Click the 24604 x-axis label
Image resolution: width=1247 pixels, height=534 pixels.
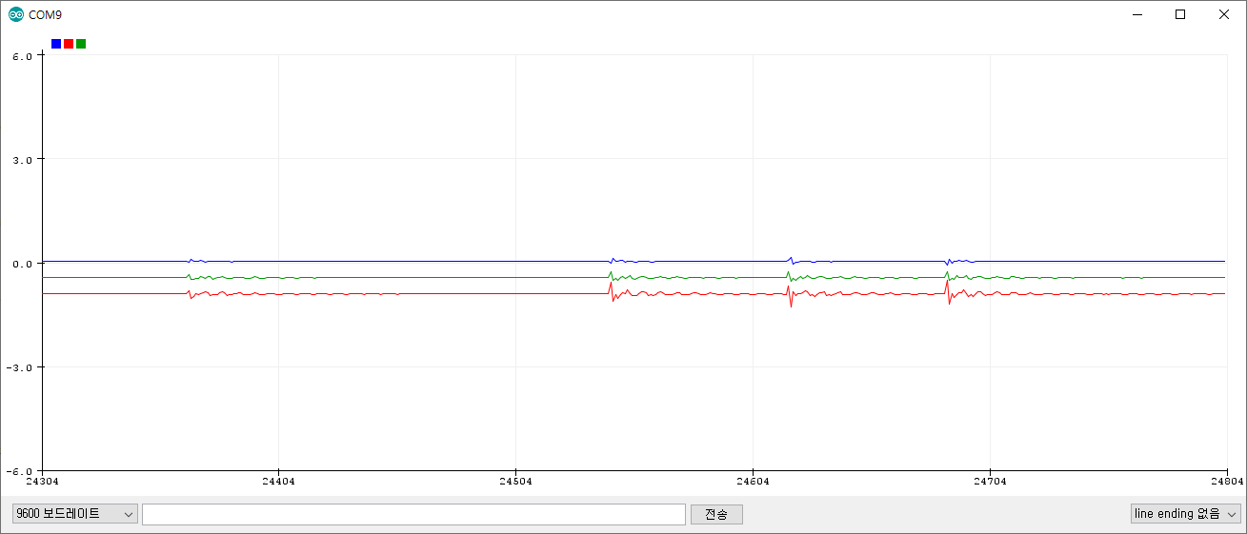753,483
